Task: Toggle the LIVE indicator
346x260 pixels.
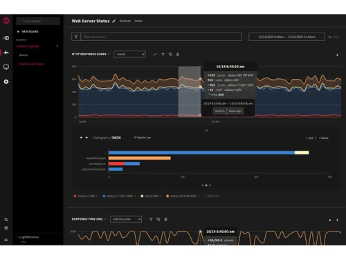Action: 334,37
